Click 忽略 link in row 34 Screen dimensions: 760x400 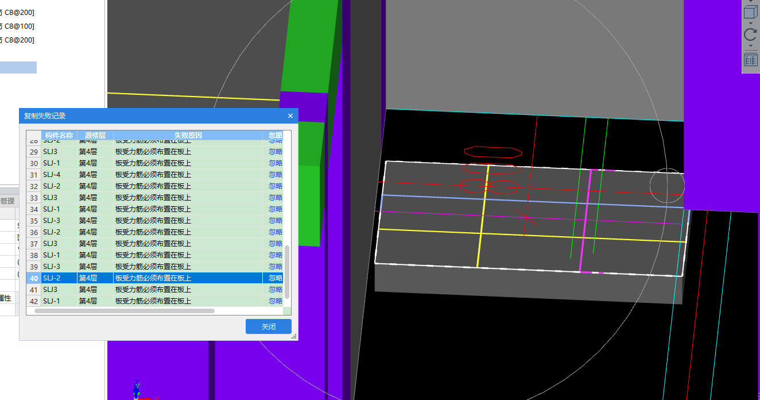(x=276, y=209)
